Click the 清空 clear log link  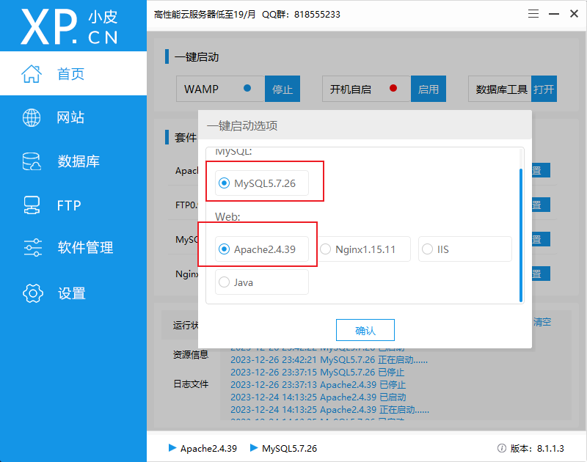[542, 322]
